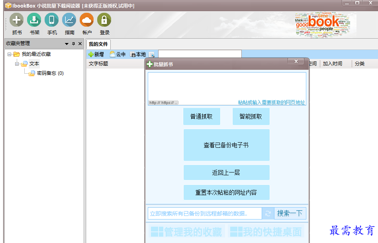Switch to the 我的文件 tab
The image size is (378, 243).
(x=98, y=44)
